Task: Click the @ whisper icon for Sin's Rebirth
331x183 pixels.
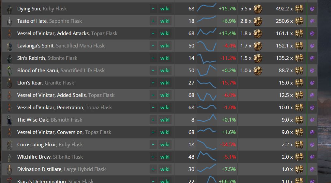Action: coord(312,58)
